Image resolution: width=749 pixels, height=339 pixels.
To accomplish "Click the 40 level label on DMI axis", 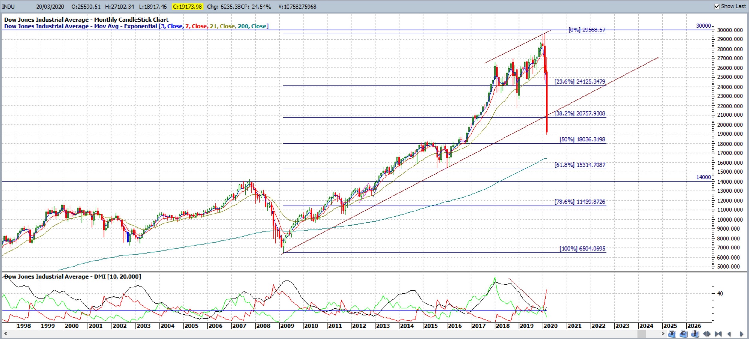I will pos(720,293).
